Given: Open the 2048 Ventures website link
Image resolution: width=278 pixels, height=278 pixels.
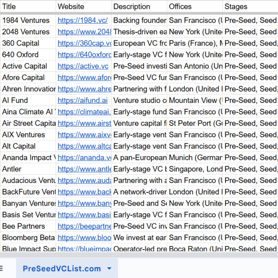Looking at the screenshot, I should (84, 32).
